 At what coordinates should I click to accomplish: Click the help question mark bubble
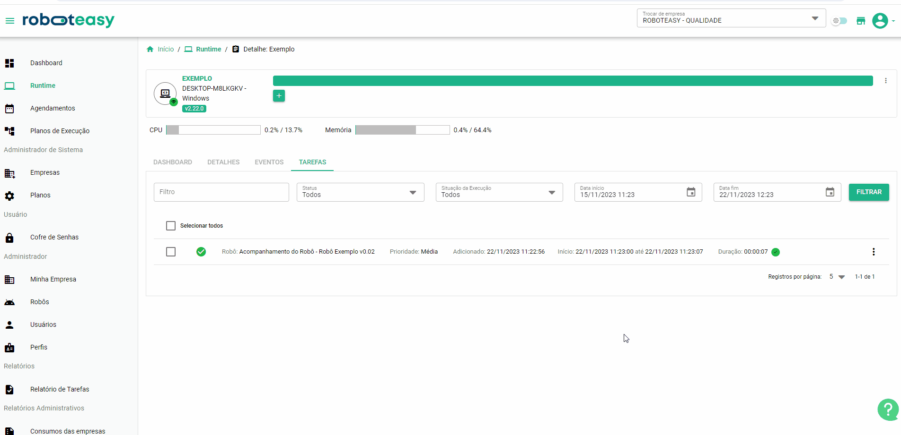point(888,409)
